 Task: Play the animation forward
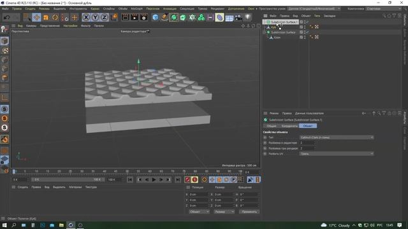coord(154,179)
